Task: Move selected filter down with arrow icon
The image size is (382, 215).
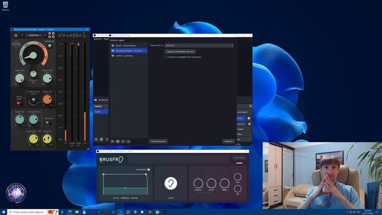Action: (x=128, y=142)
